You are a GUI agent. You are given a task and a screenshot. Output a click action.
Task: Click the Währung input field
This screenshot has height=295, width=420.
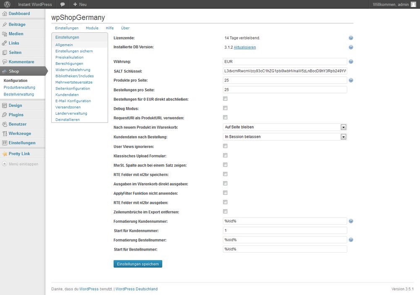pos(285,61)
